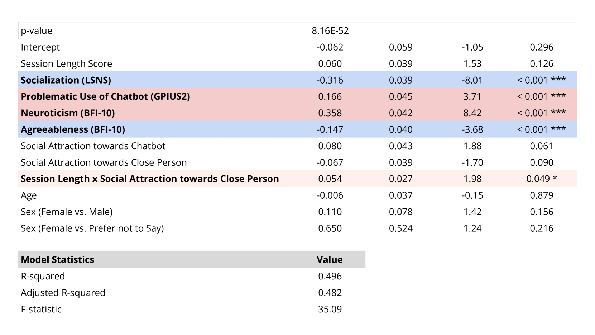
Task: Select the Sex (Female vs. Male) label
Action: (67, 212)
